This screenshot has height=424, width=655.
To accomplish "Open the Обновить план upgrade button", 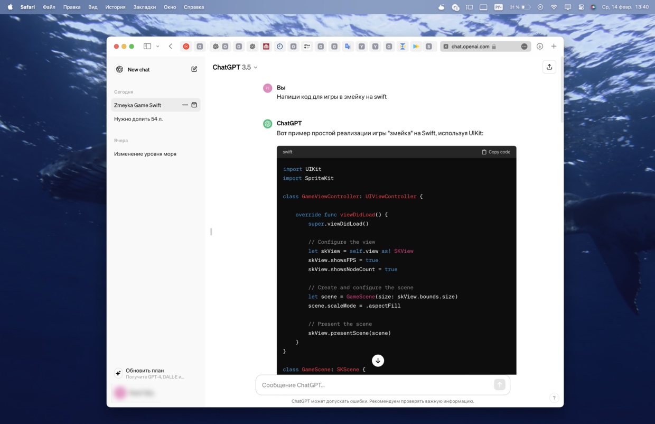I will pyautogui.click(x=156, y=373).
